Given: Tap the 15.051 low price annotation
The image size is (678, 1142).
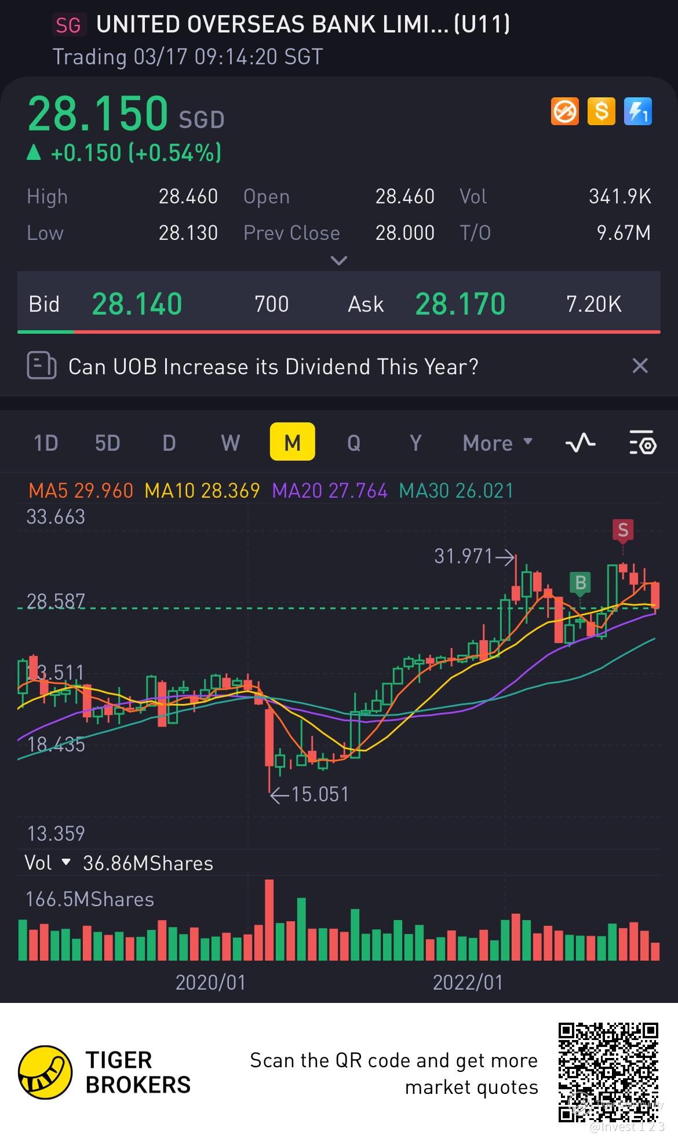Looking at the screenshot, I should pyautogui.click(x=310, y=794).
